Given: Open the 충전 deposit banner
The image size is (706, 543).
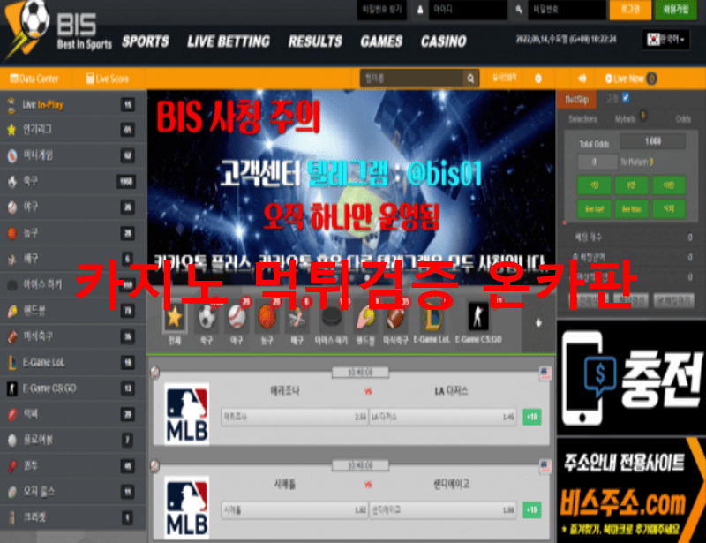Looking at the screenshot, I should (x=631, y=377).
